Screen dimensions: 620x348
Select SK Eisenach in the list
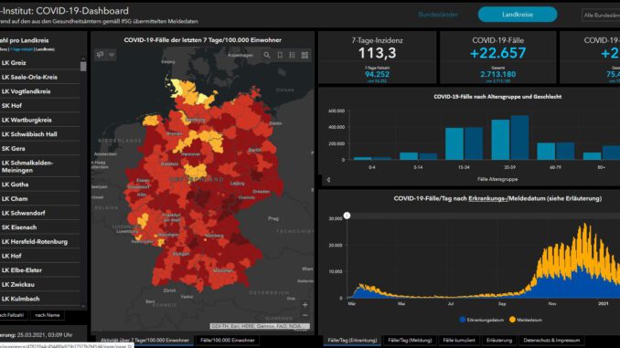coord(40,227)
